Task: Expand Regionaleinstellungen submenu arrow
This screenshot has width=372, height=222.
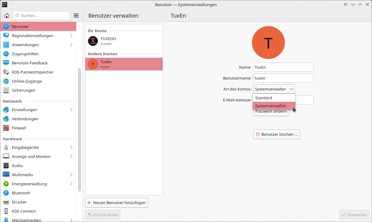Action: coord(71,36)
